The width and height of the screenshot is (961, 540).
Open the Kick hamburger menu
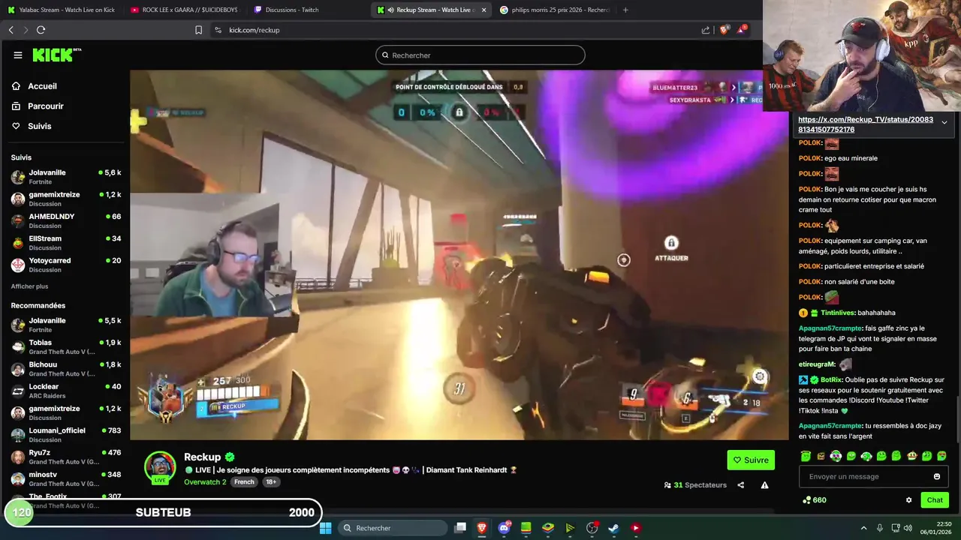pyautogui.click(x=18, y=55)
